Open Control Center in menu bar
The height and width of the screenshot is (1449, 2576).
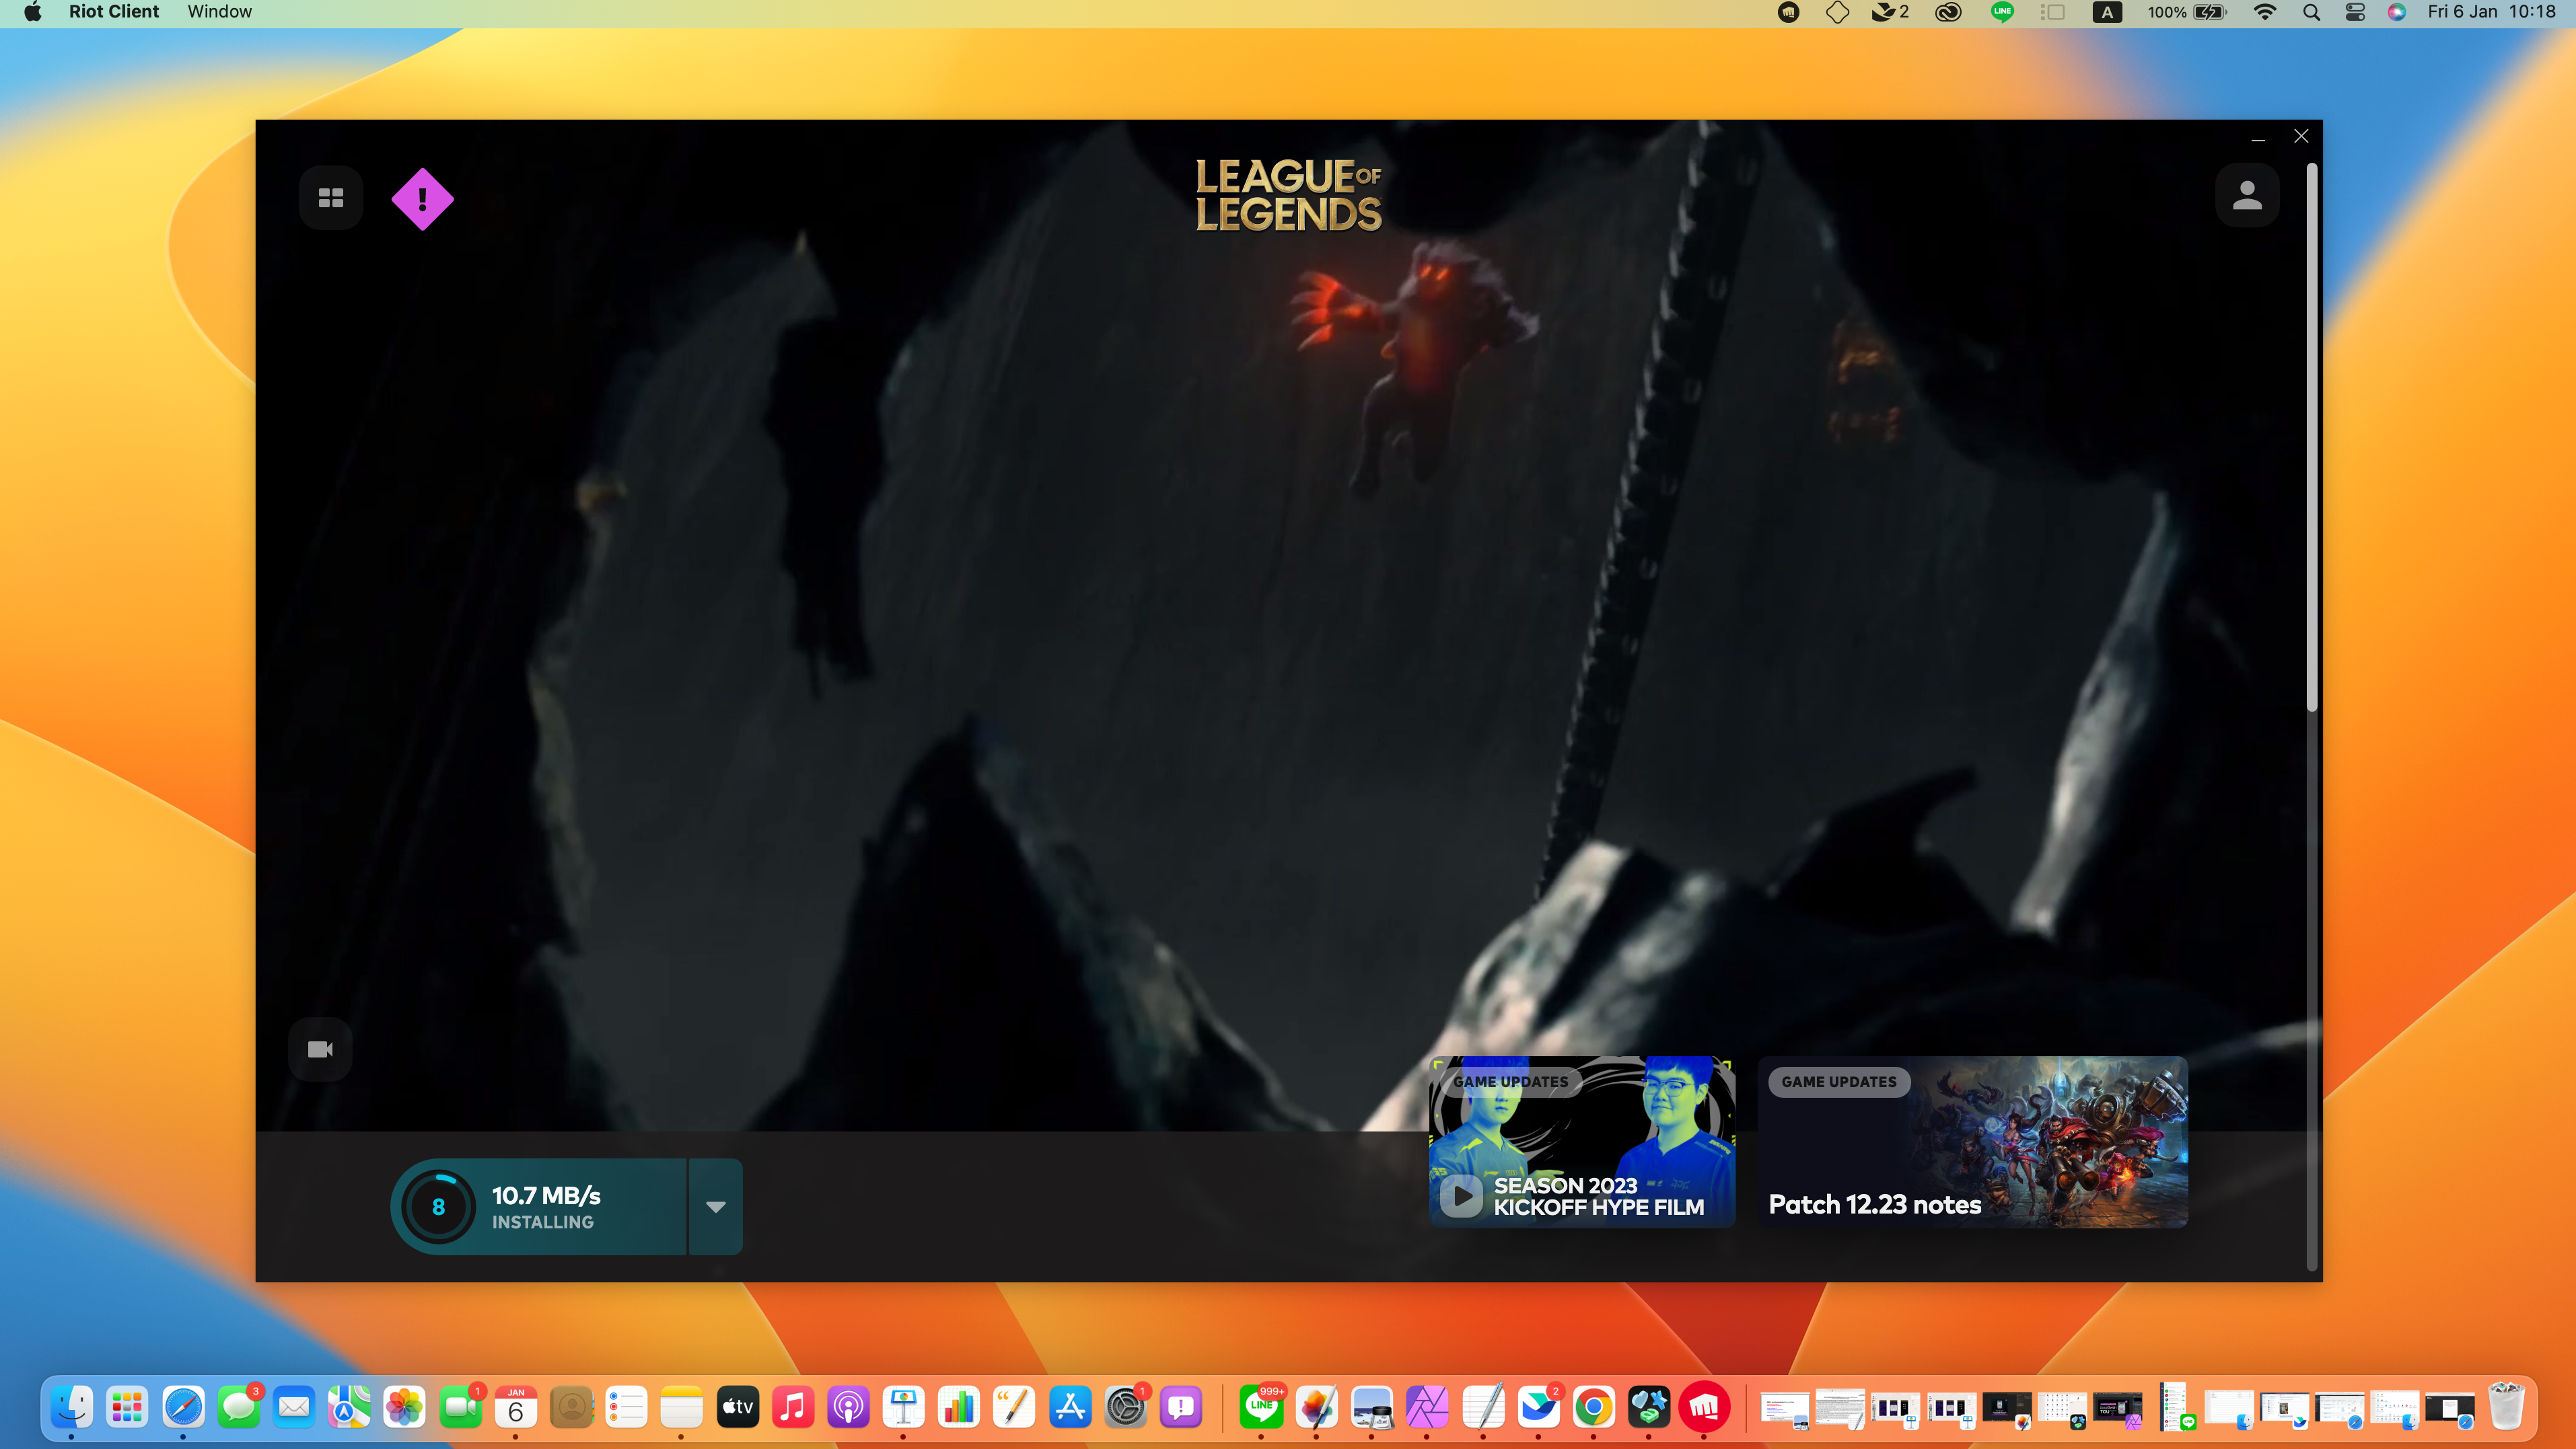(x=2355, y=12)
